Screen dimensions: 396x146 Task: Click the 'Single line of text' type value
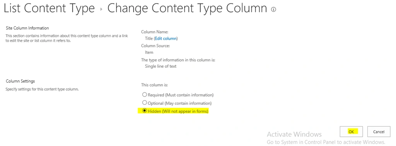click(160, 66)
